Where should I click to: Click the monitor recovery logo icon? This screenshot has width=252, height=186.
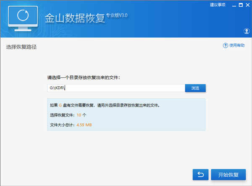click(x=23, y=19)
